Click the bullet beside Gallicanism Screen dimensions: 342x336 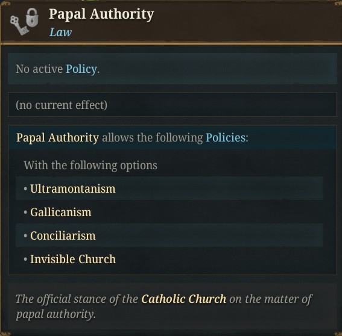pos(25,212)
